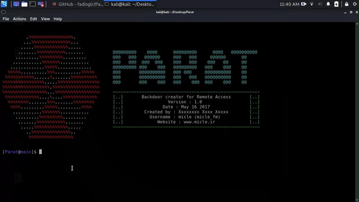Image resolution: width=359 pixels, height=202 pixels.
Task: Open the Actions menu
Action: (x=19, y=19)
